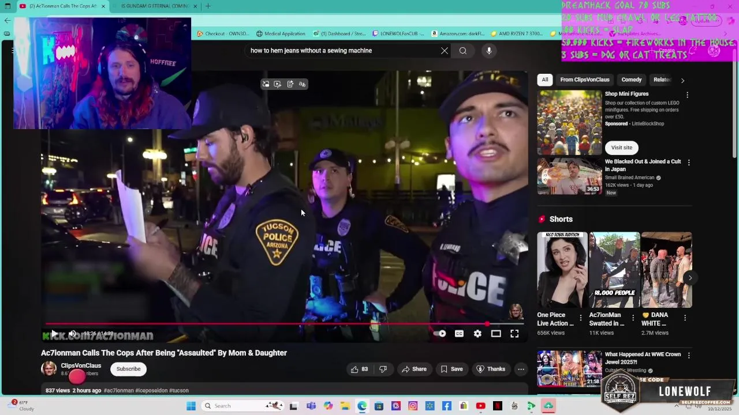This screenshot has width=739, height=415.
Task: Click the Share button
Action: pyautogui.click(x=414, y=369)
